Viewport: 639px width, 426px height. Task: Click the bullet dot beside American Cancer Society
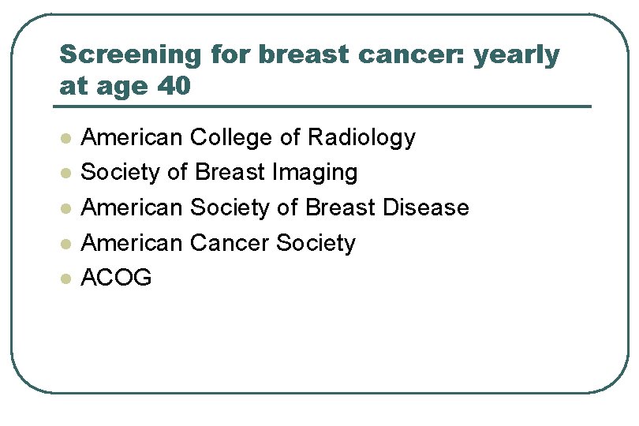[66, 244]
